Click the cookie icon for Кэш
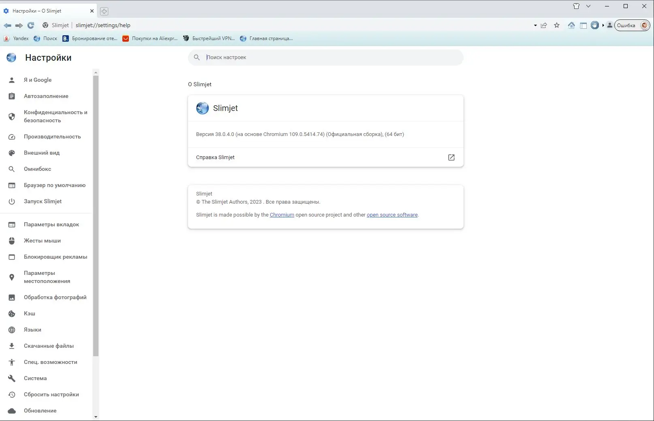 pyautogui.click(x=12, y=314)
